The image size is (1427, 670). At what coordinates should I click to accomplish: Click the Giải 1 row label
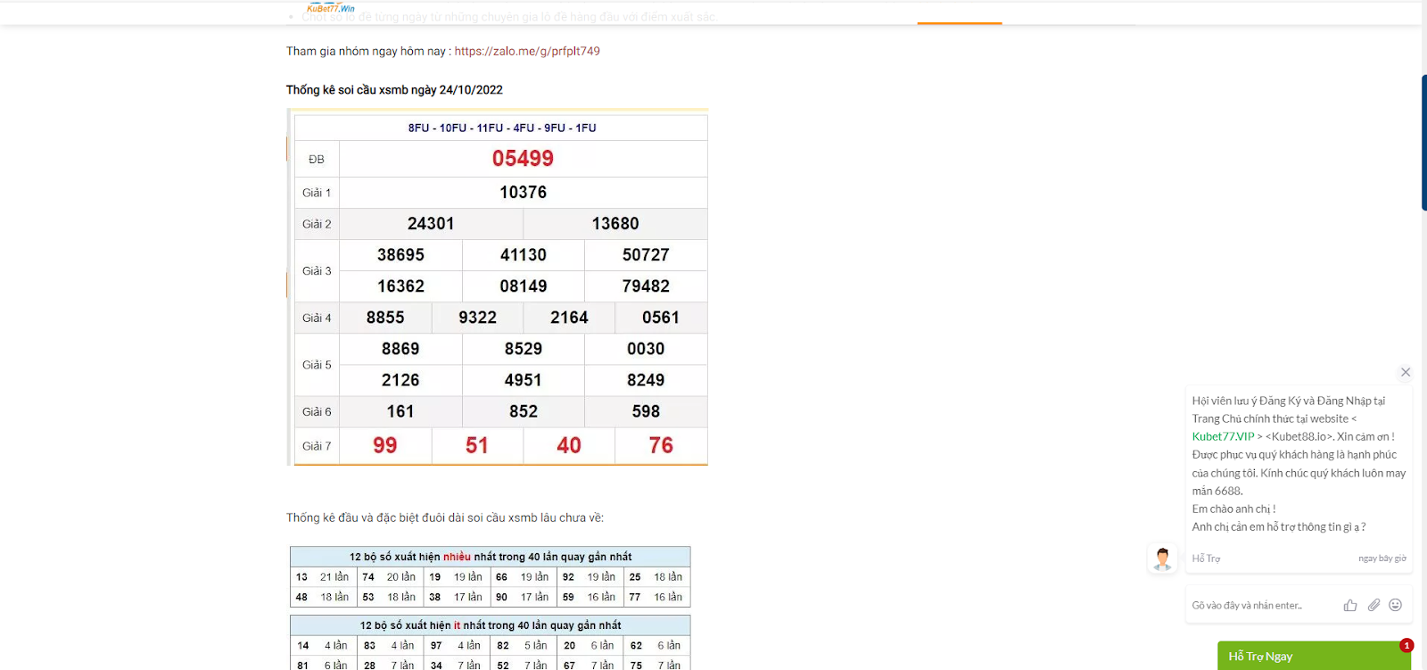[x=317, y=193]
